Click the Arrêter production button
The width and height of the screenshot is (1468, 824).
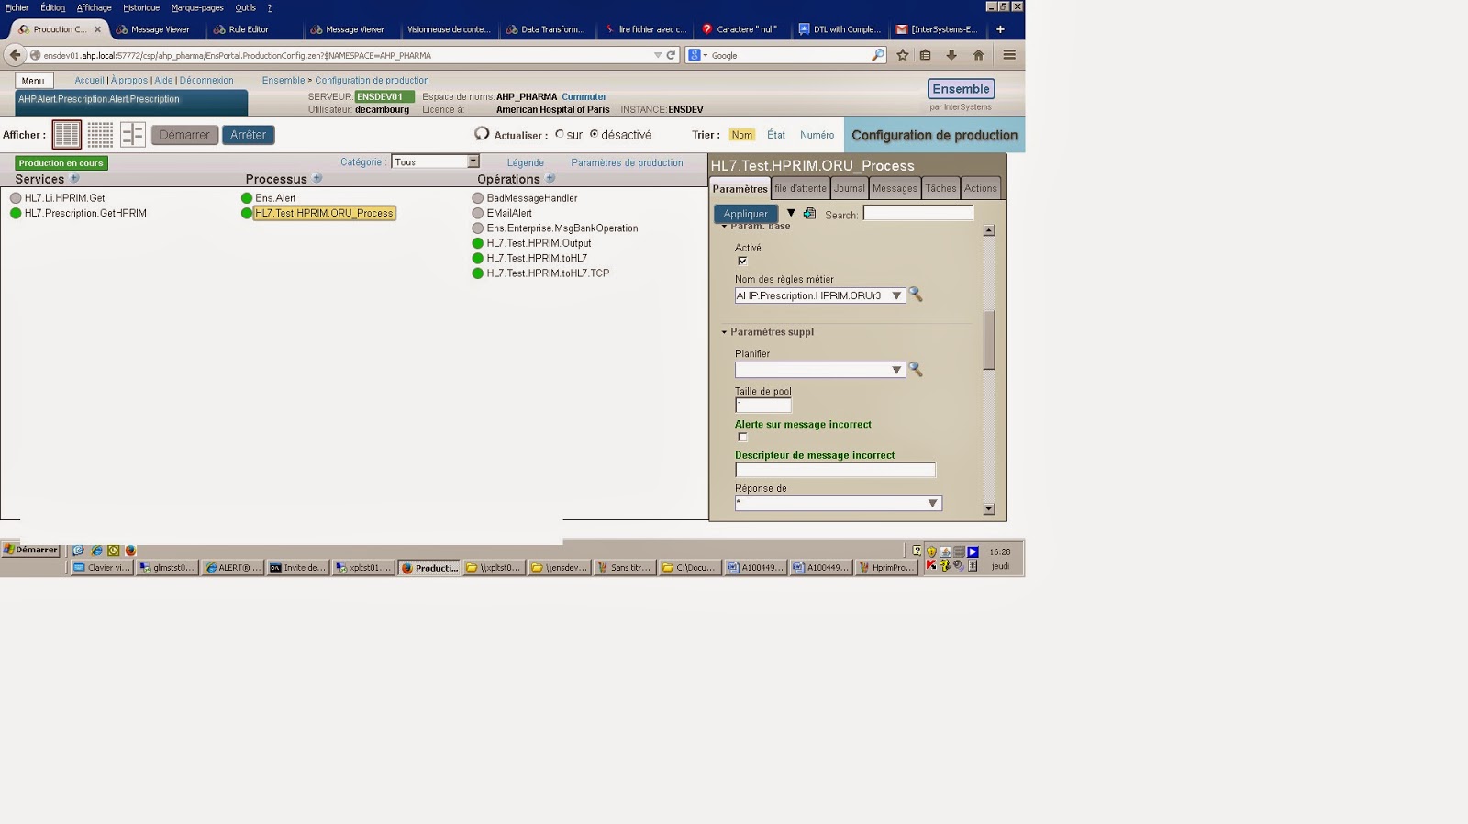[248, 135]
